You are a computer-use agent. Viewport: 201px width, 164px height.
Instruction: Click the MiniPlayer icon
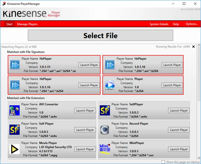(x=105, y=149)
